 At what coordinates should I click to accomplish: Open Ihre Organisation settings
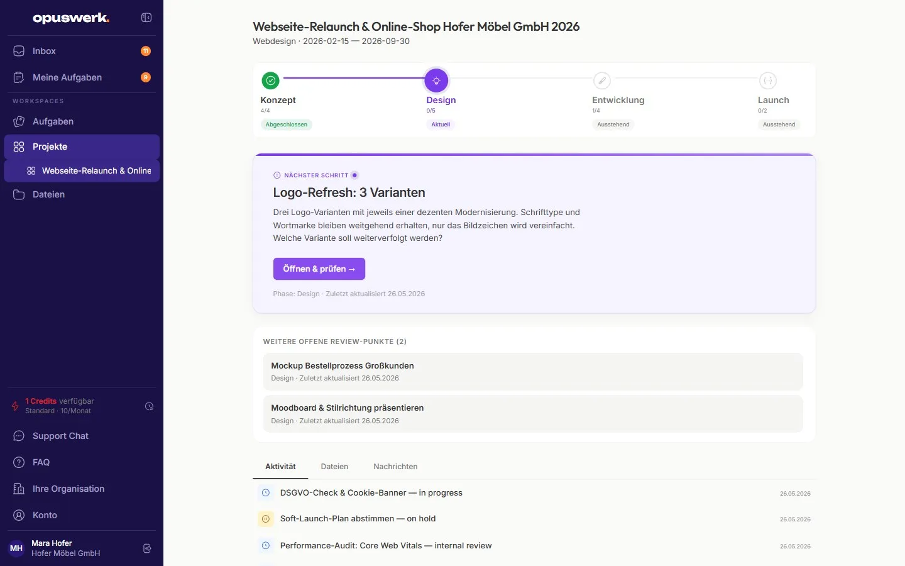click(x=82, y=489)
